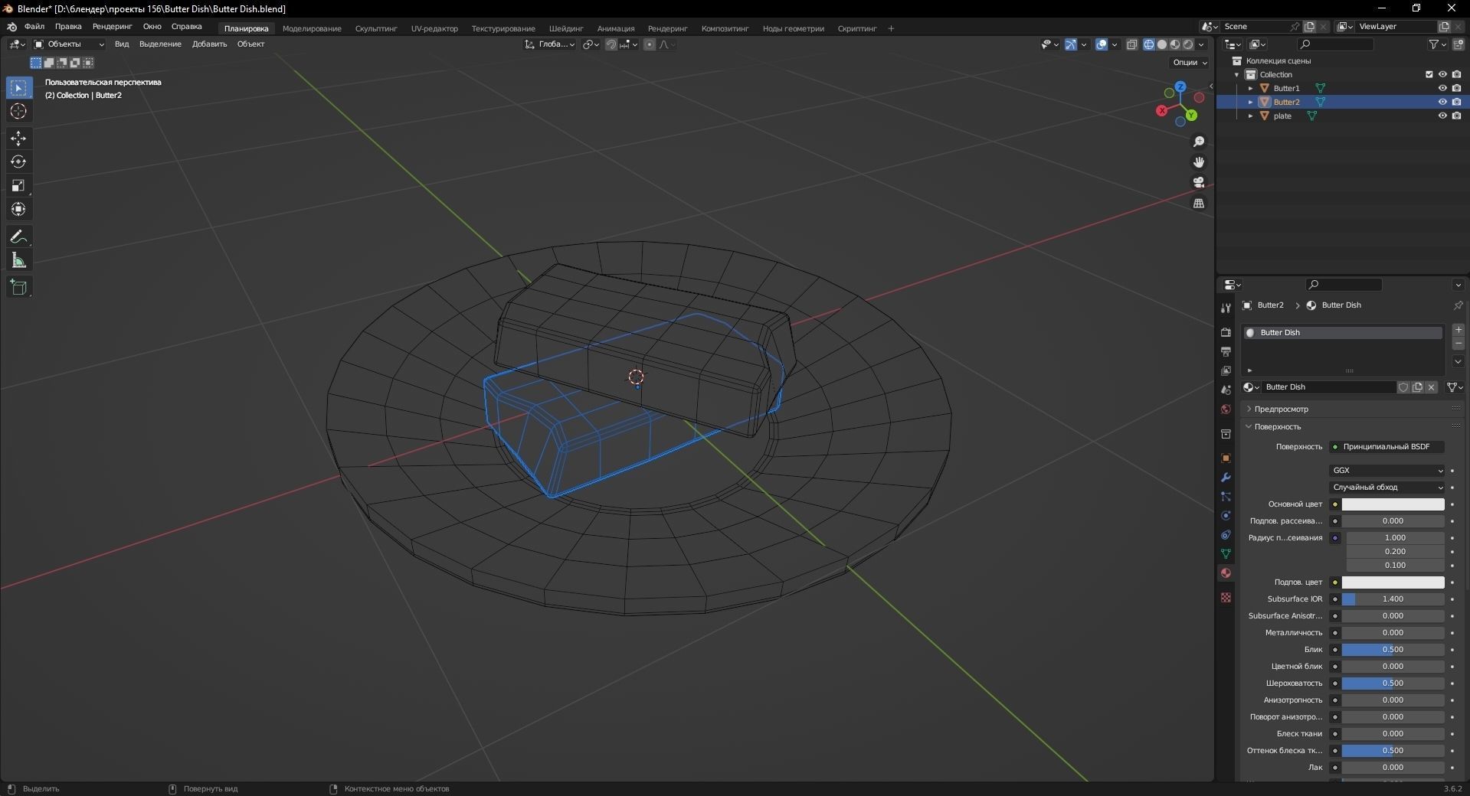Remove material slot with minus button
This screenshot has width=1470, height=796.
(x=1458, y=344)
